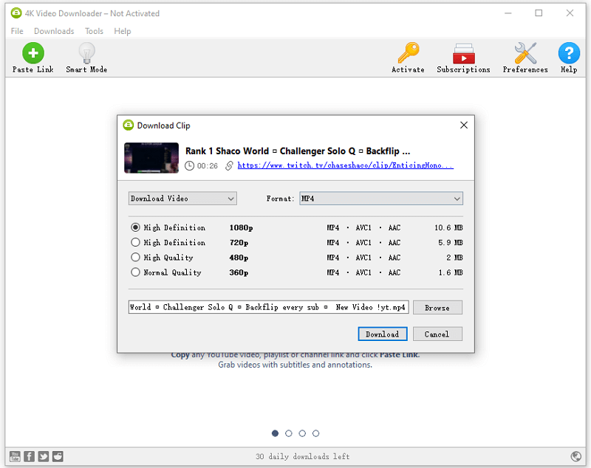Image resolution: width=591 pixels, height=468 pixels.
Task: Click the output filename input field
Action: coord(269,307)
